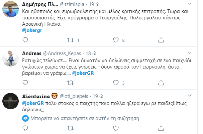Like Liontarina's tweet
This screenshot has height=134, width=203.
pos(116,128)
